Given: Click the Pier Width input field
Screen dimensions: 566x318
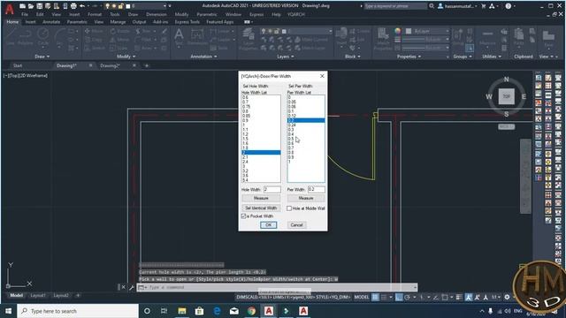Looking at the screenshot, I should click(317, 189).
